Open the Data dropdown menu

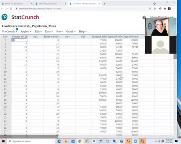pyautogui.click(x=49, y=32)
